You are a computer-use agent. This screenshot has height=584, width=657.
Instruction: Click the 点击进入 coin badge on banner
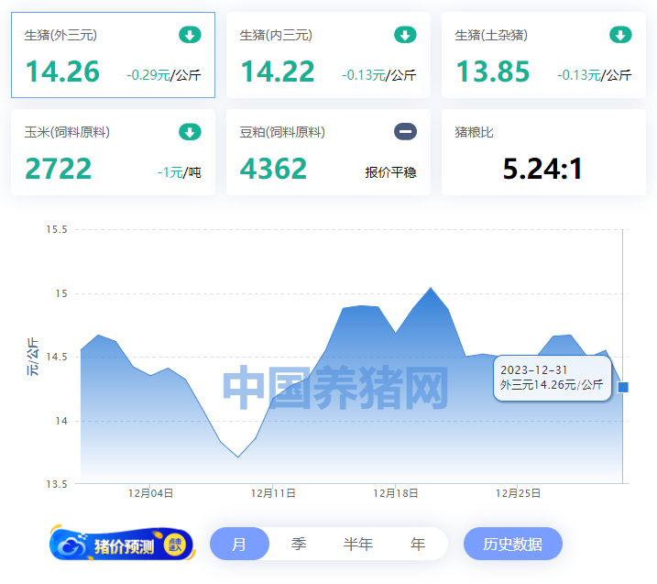click(175, 545)
